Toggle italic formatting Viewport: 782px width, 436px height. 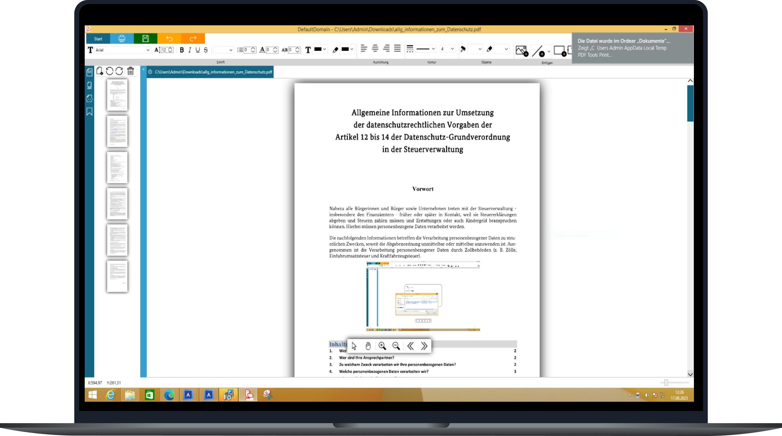pyautogui.click(x=190, y=50)
